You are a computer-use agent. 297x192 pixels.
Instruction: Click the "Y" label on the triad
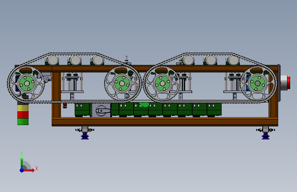[21, 153]
